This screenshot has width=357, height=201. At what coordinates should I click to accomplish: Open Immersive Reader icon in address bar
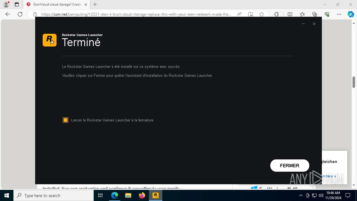250,14
